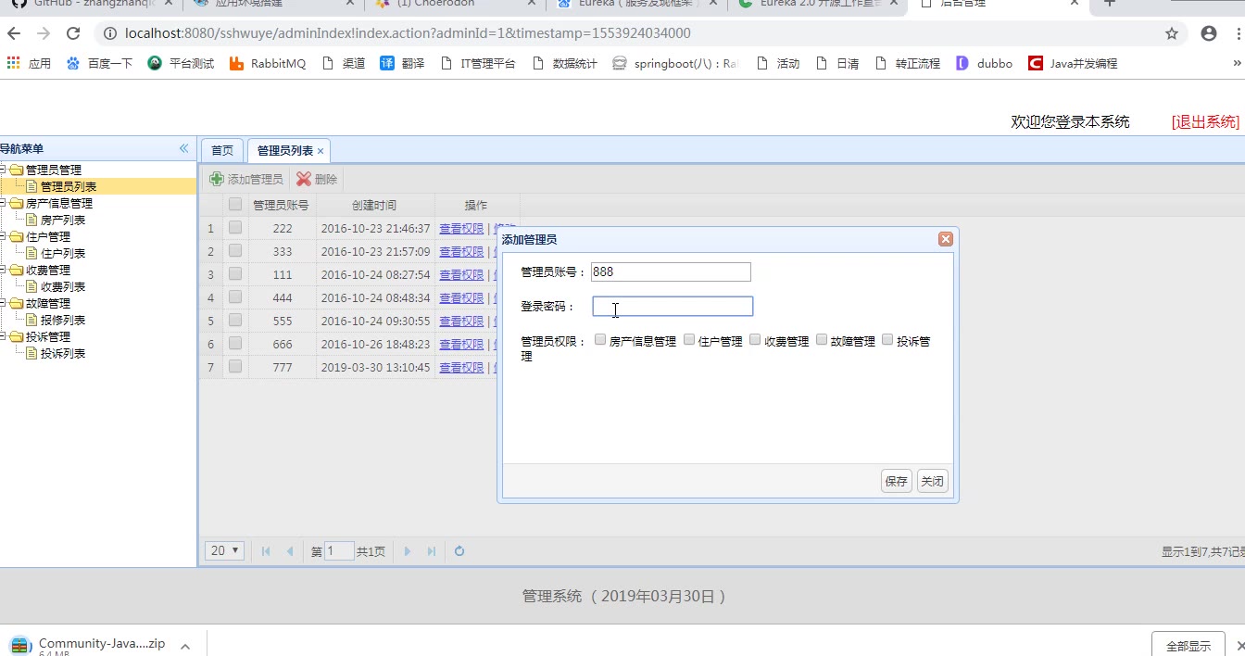Collapse the 管理员管理 tree node
1245x656 pixels.
[4, 170]
